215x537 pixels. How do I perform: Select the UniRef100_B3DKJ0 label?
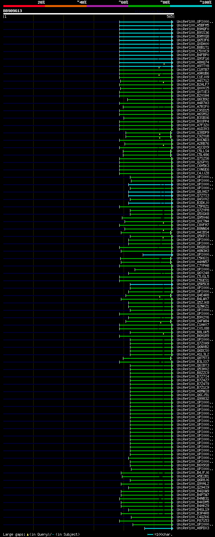coord(193,203)
